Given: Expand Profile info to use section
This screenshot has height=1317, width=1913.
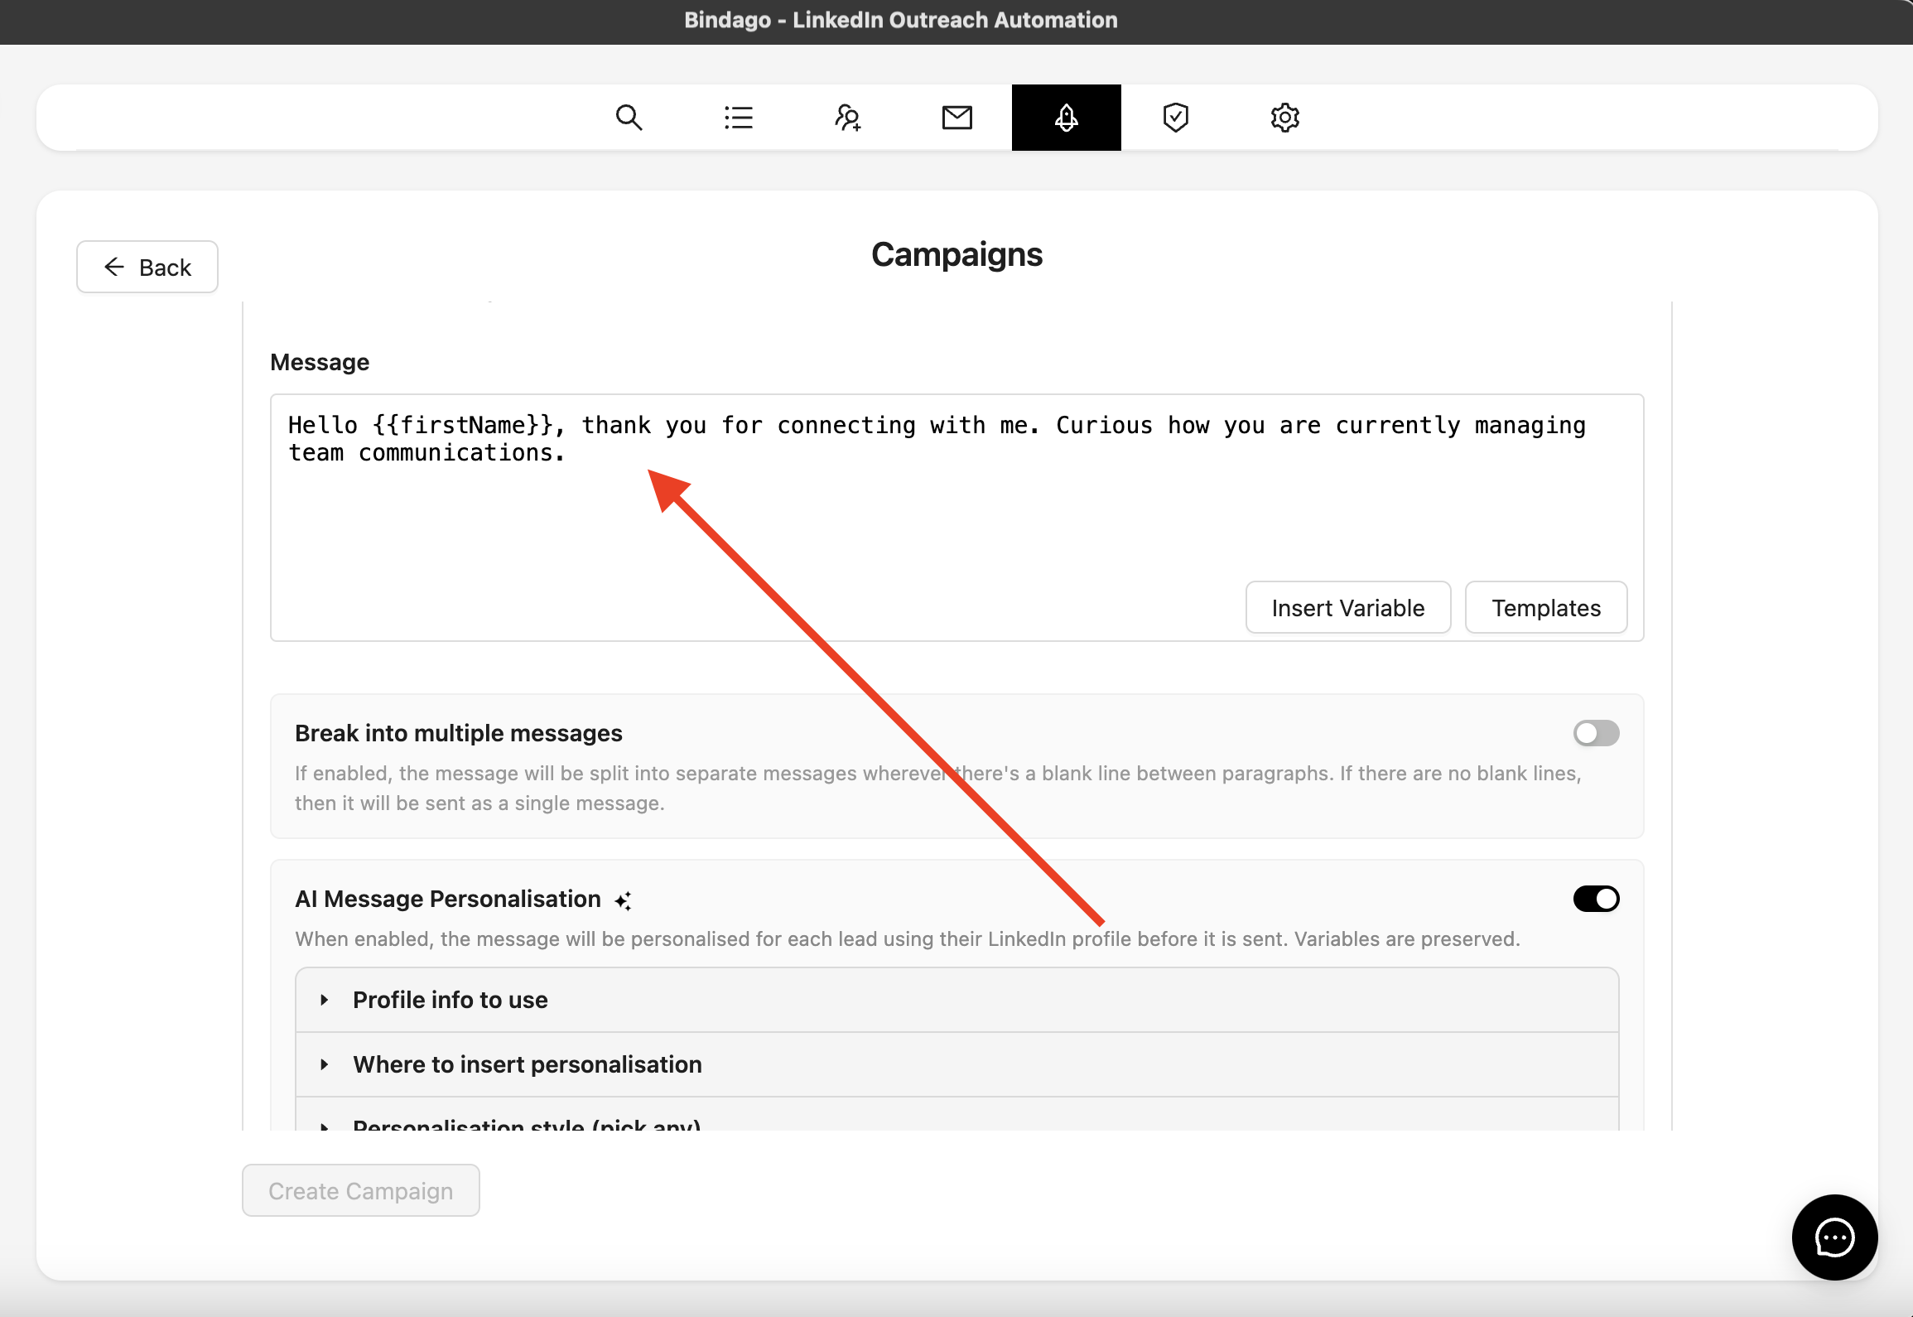Looking at the screenshot, I should point(957,1000).
